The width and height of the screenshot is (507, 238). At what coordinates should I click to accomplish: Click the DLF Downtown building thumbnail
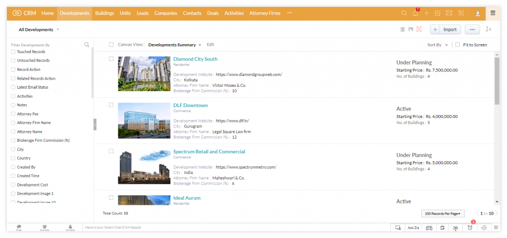(x=144, y=120)
